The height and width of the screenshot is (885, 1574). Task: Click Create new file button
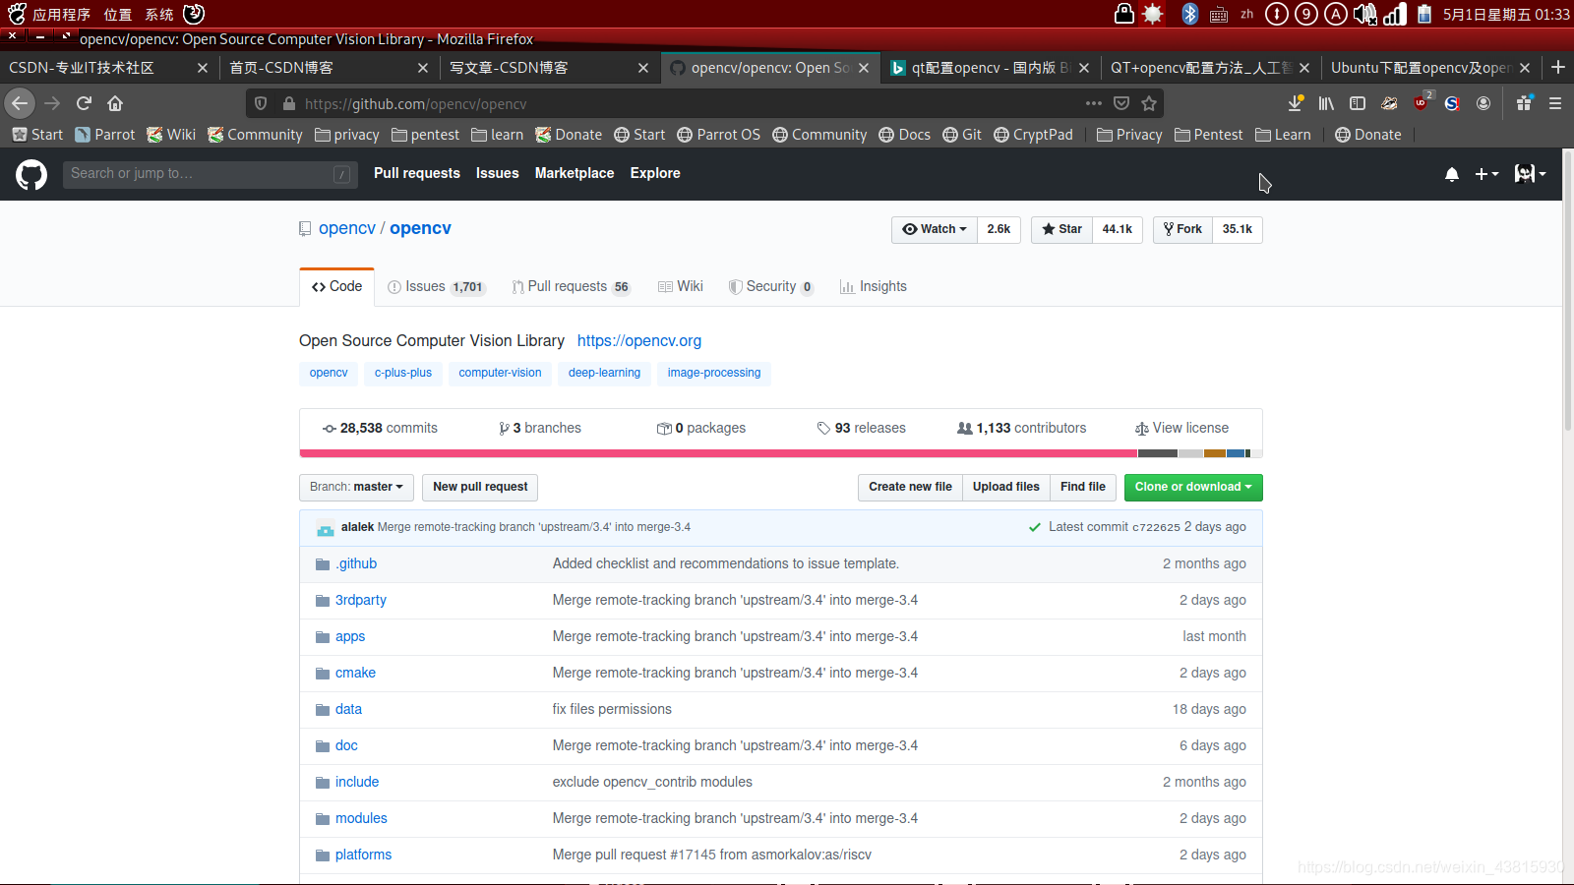coord(910,487)
